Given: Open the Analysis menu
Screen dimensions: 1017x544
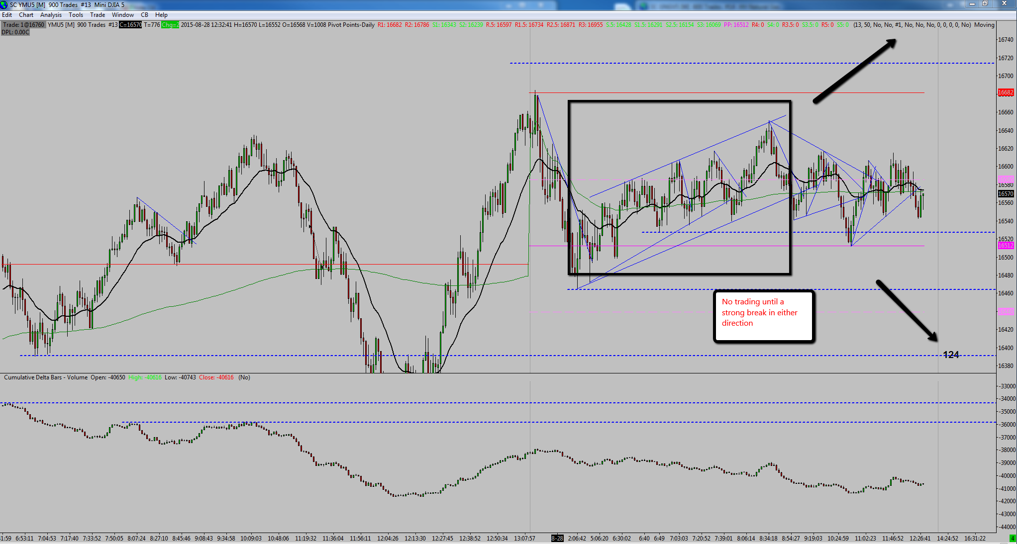Looking at the screenshot, I should 51,15.
